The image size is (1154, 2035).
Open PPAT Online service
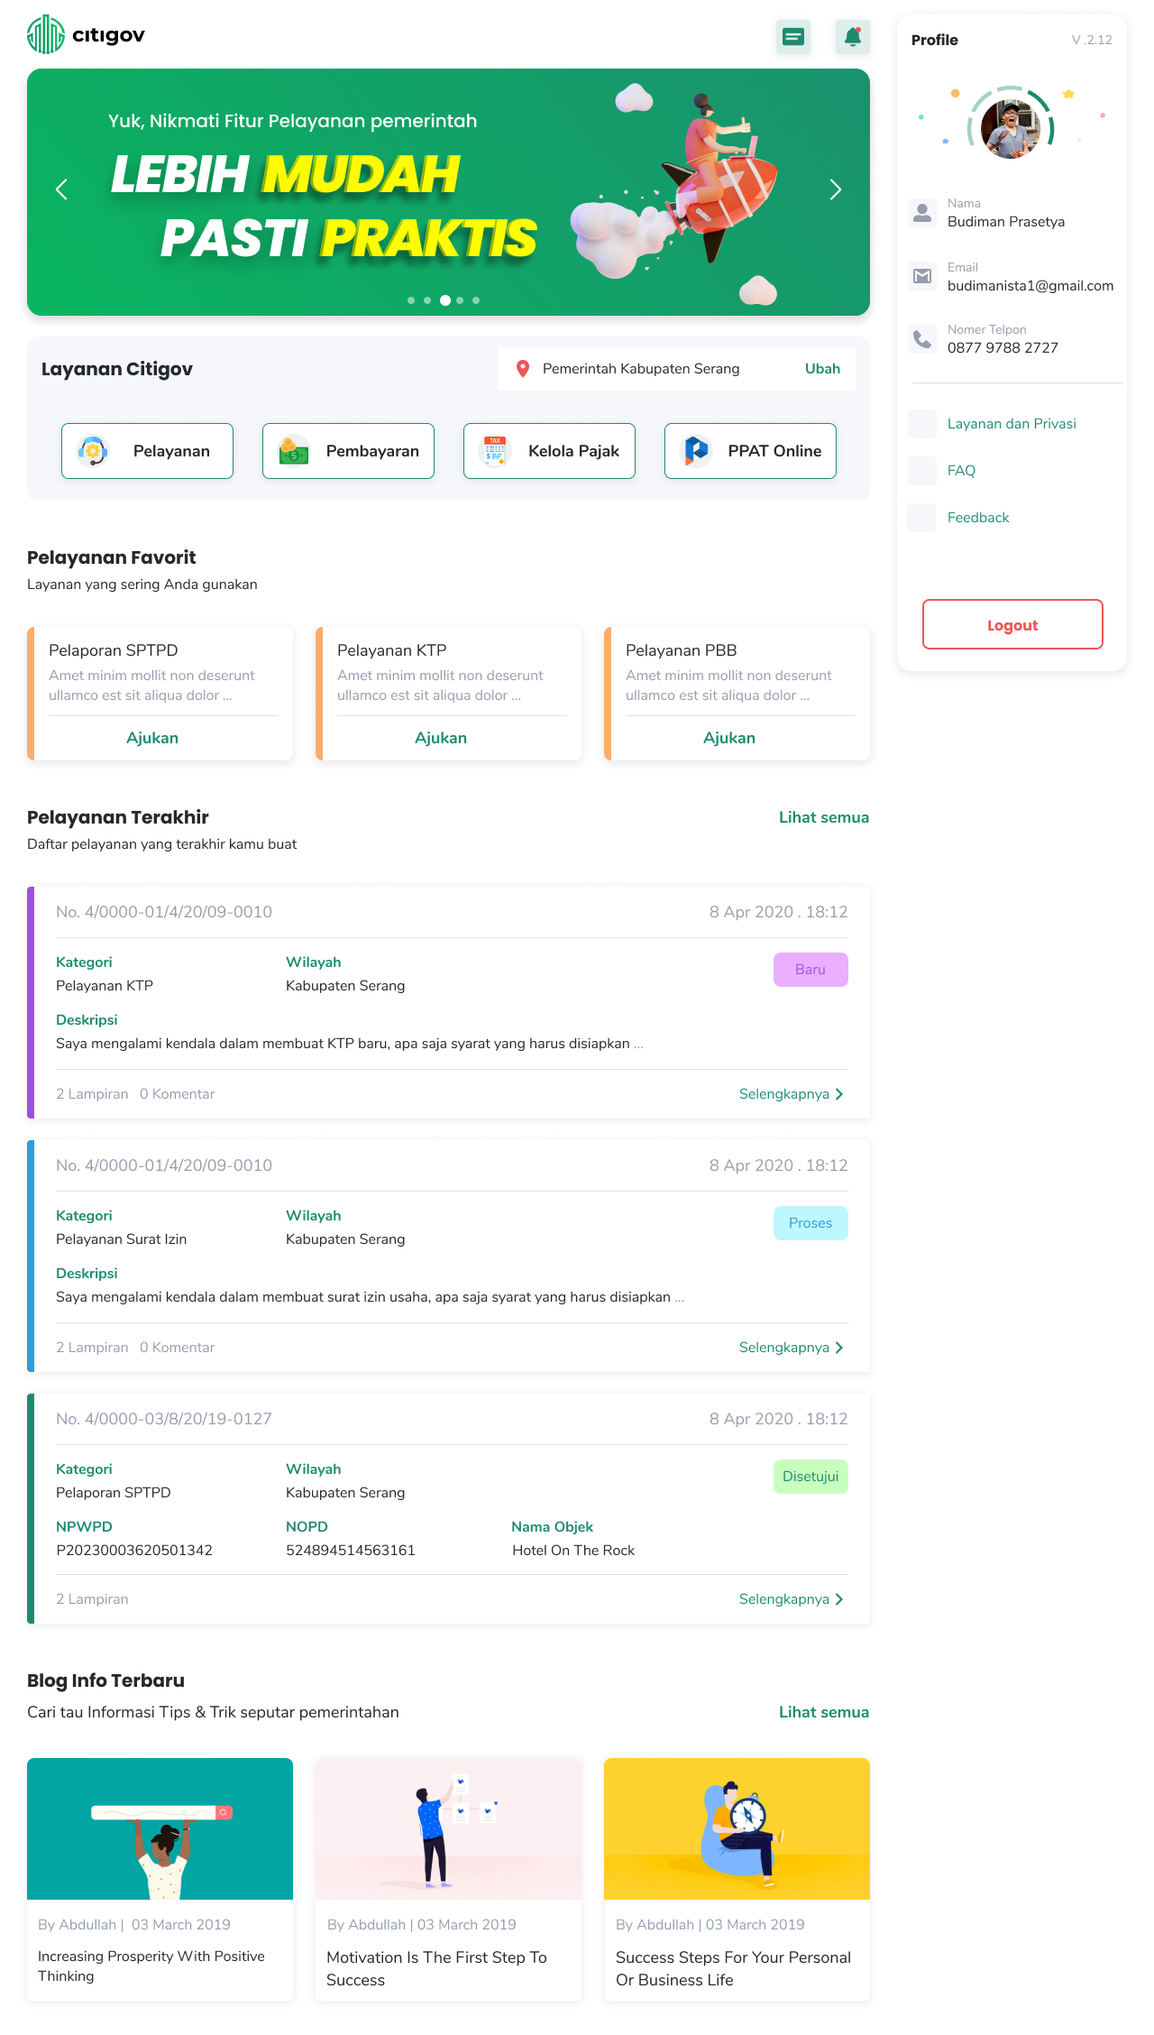(750, 451)
